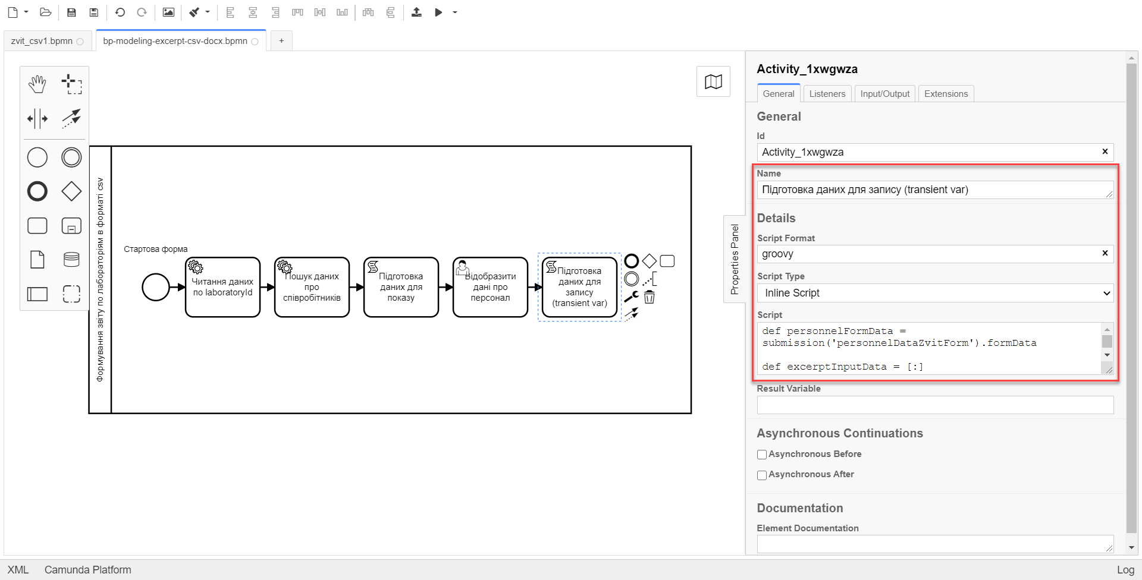The width and height of the screenshot is (1142, 580).
Task: Open a file with the folder icon
Action: point(45,12)
